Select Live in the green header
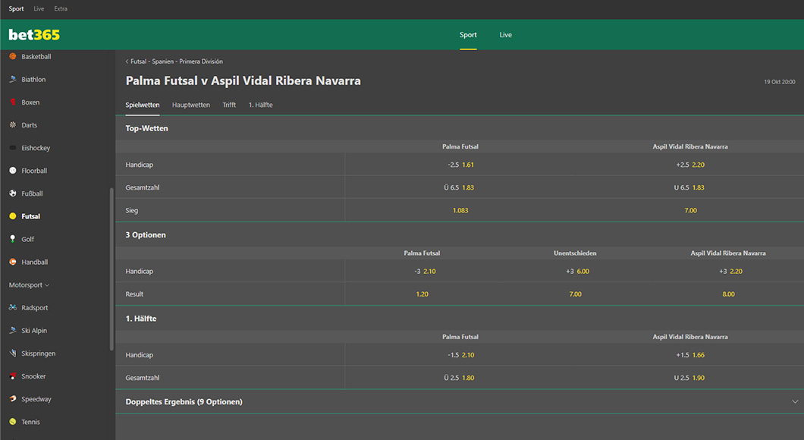The width and height of the screenshot is (804, 440). tap(506, 35)
